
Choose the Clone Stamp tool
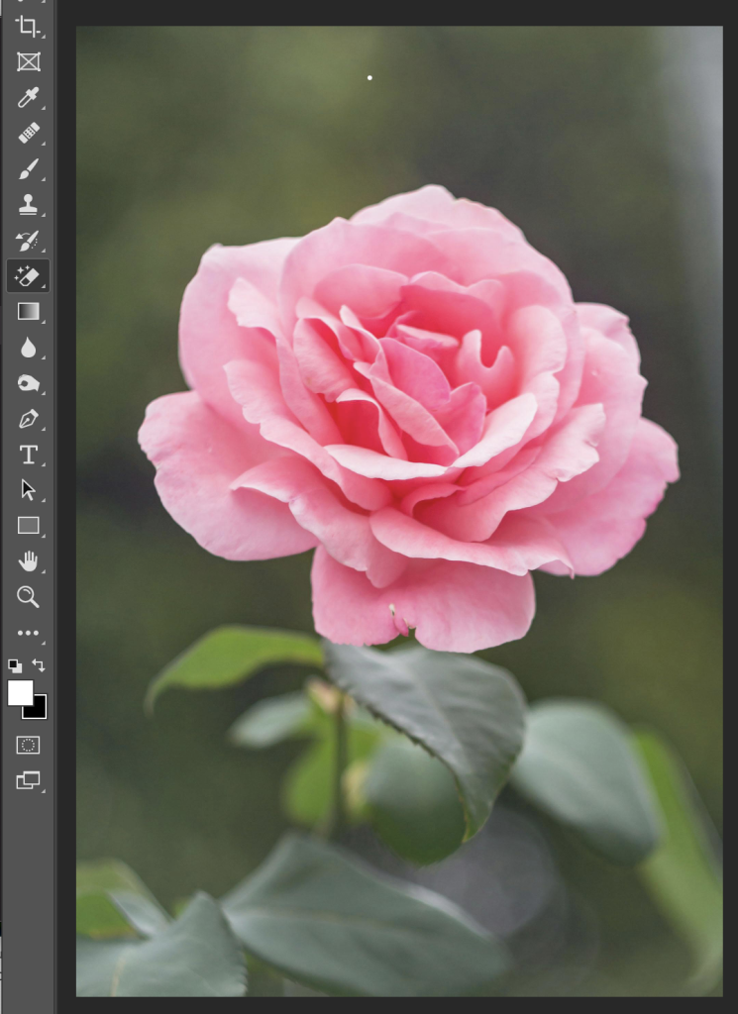(28, 205)
